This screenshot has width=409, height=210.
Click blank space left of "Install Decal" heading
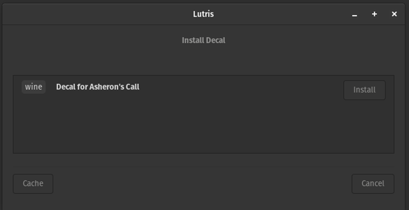coord(95,40)
